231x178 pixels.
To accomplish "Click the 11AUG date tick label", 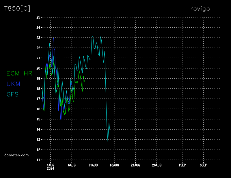I will 93,165.
